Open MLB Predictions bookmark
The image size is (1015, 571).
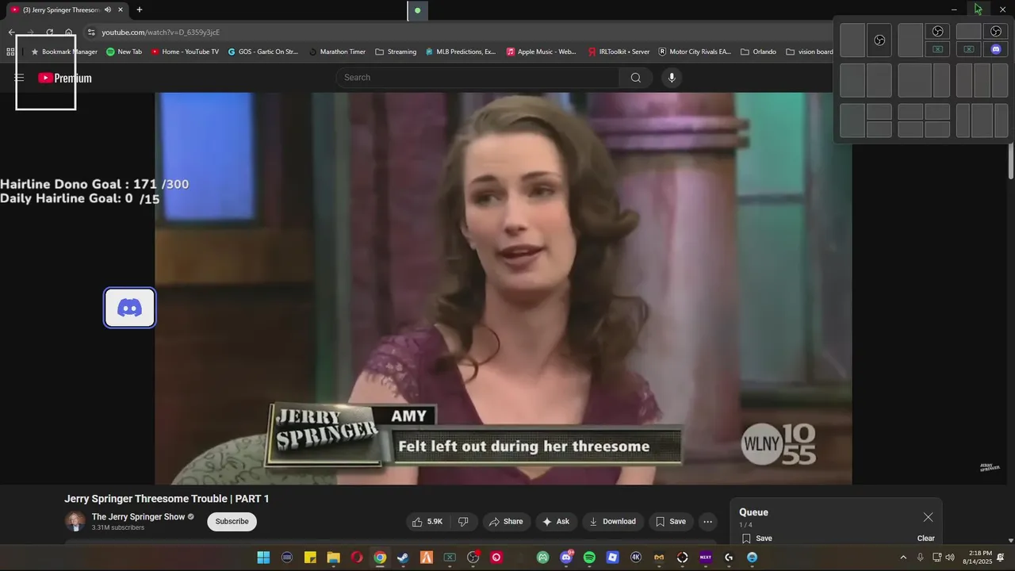460,52
